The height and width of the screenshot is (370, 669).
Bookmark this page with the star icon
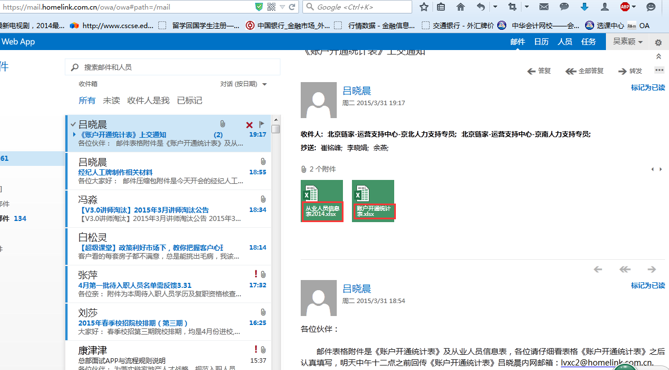point(423,7)
